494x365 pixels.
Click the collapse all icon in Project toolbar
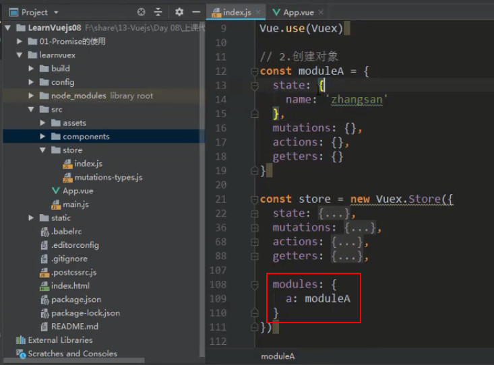pos(158,12)
